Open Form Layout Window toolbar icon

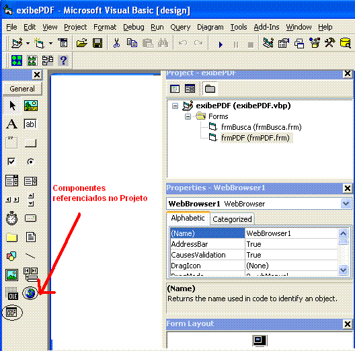click(299, 43)
